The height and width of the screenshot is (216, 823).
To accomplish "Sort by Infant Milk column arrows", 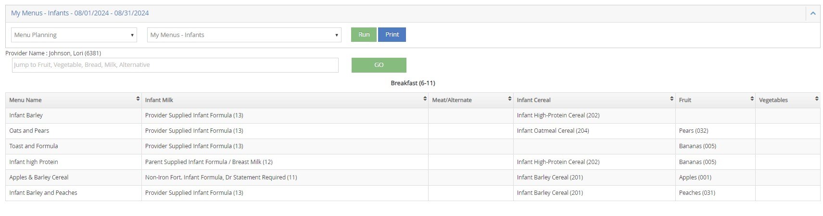I will 425,99.
